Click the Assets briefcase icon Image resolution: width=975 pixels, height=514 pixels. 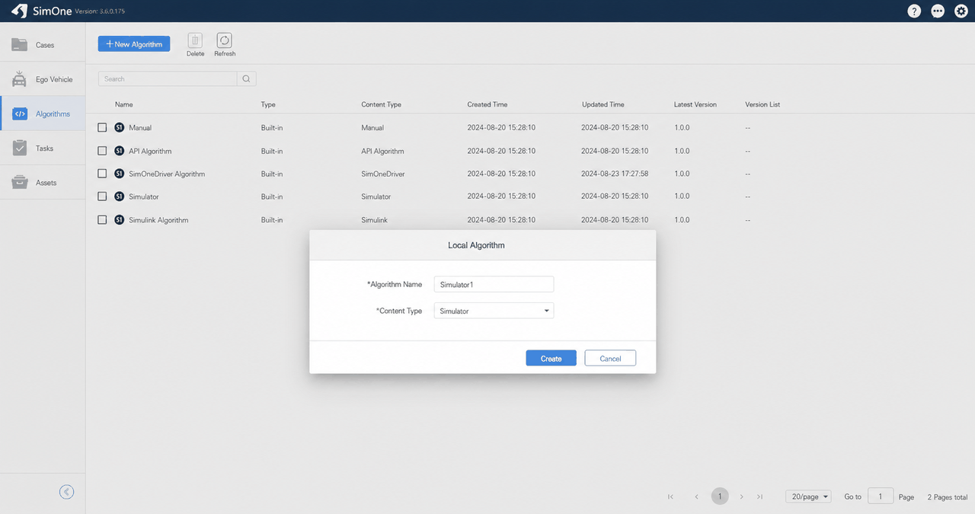tap(20, 183)
